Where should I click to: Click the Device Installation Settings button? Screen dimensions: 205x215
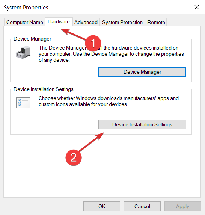pos(142,124)
